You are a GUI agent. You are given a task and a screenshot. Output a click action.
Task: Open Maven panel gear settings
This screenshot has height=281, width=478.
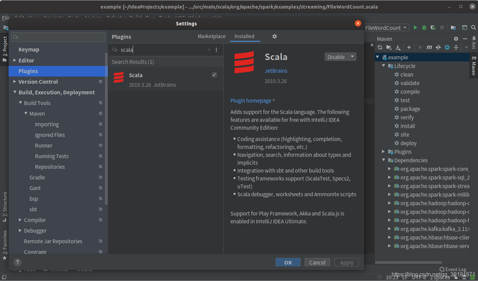456,39
